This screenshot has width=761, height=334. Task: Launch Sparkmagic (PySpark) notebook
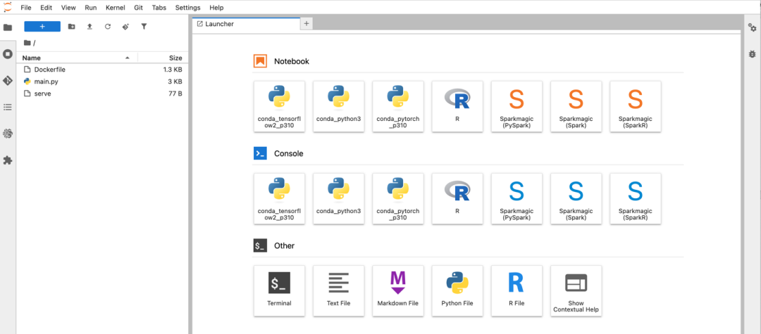coord(516,106)
